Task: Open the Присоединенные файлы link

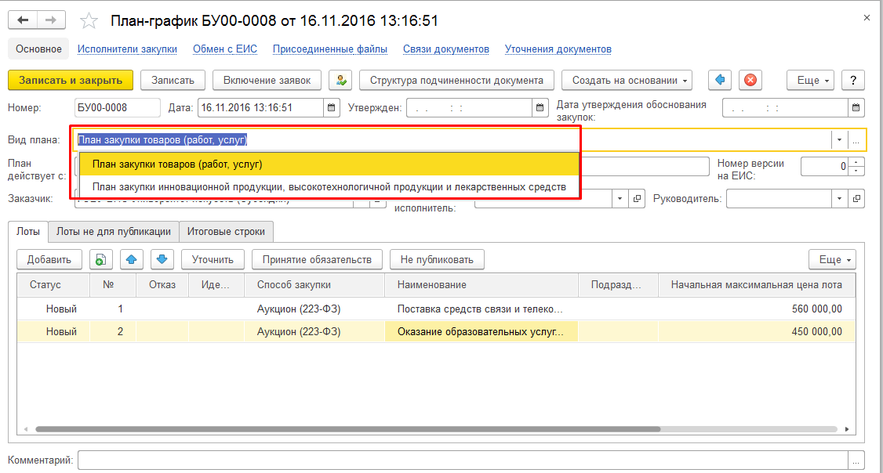Action: pos(330,49)
